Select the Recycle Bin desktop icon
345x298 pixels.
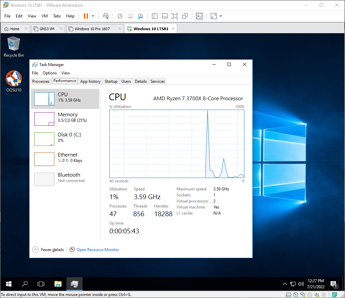coord(14,47)
